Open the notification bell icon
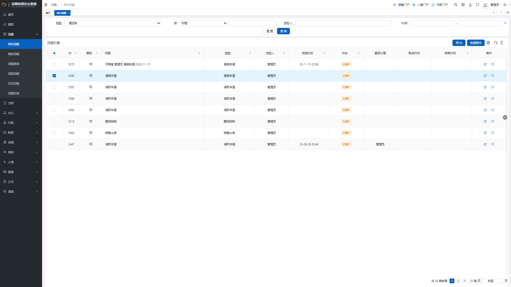This screenshot has width=511, height=287. pyautogui.click(x=470, y=5)
